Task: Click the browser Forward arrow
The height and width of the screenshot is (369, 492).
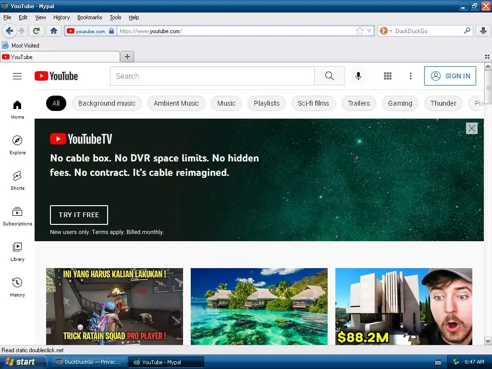Action: click(21, 31)
